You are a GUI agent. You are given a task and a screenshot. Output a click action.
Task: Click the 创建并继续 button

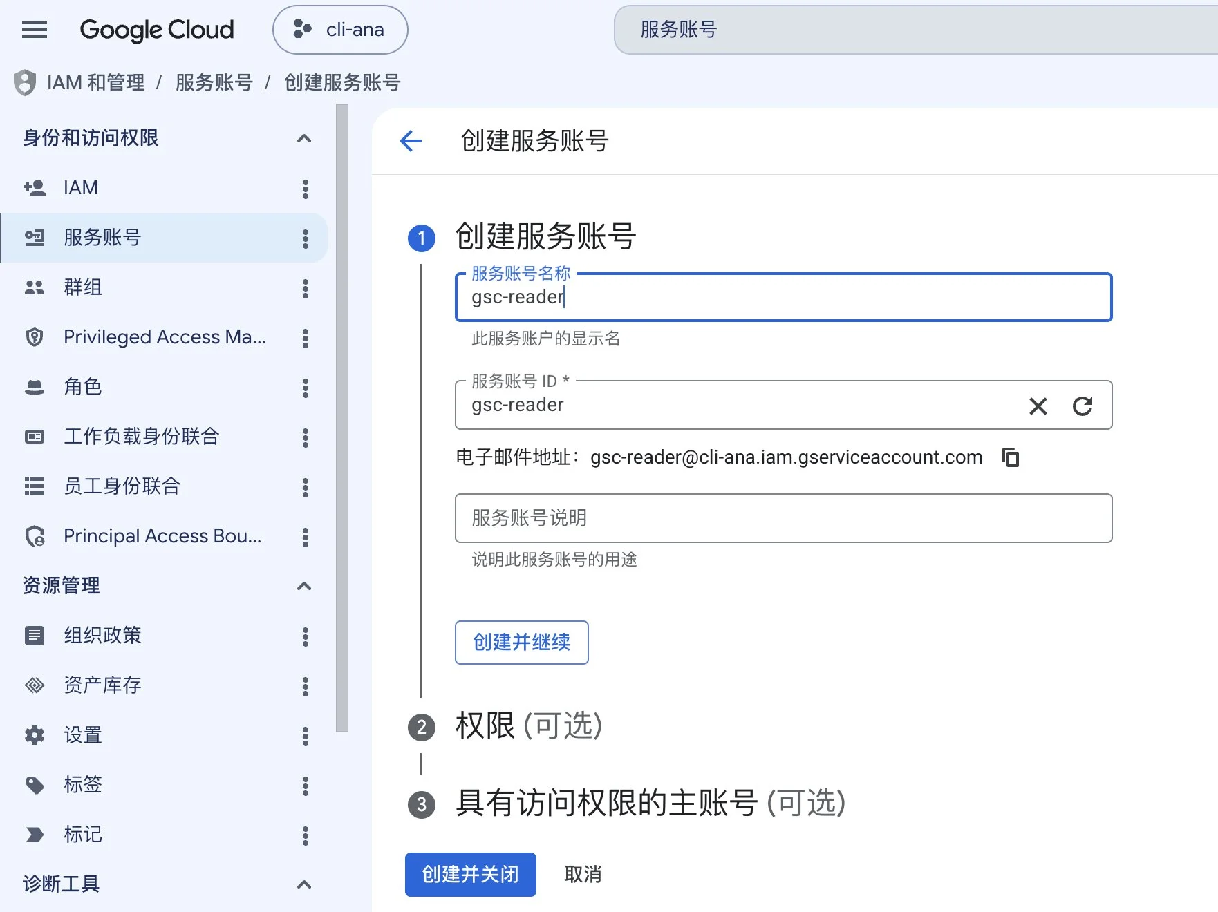pos(522,643)
